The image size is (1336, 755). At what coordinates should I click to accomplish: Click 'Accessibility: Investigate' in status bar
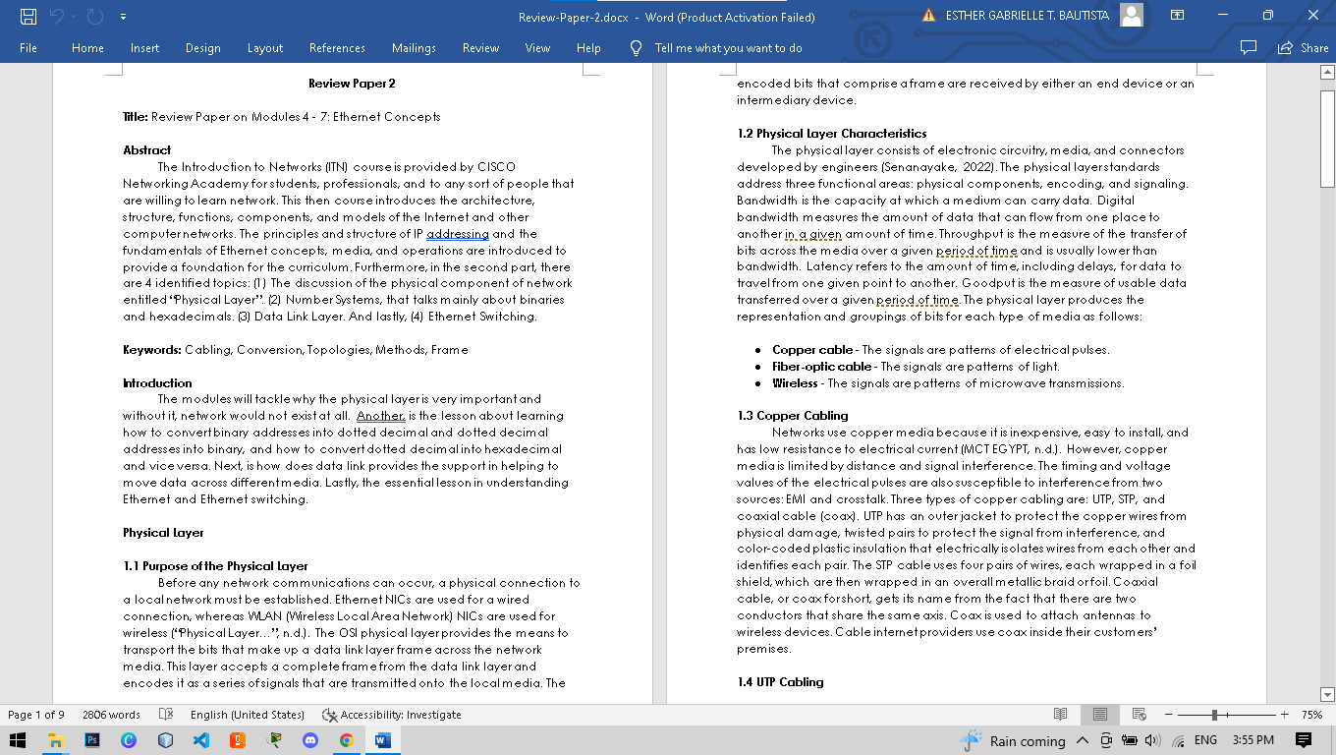[x=391, y=715]
